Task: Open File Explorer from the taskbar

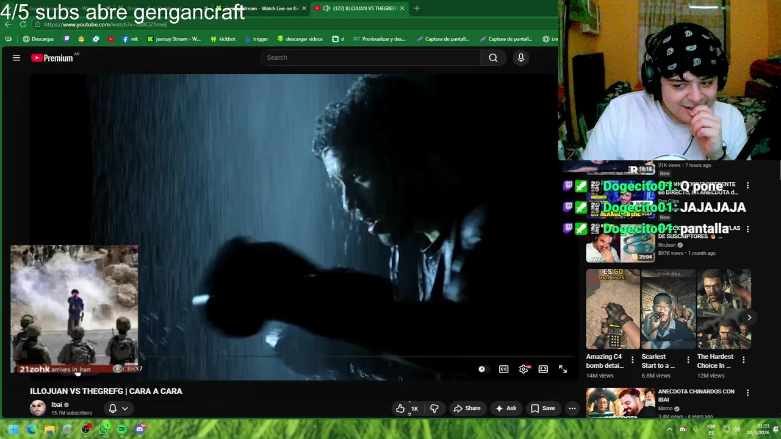Action: (49, 429)
